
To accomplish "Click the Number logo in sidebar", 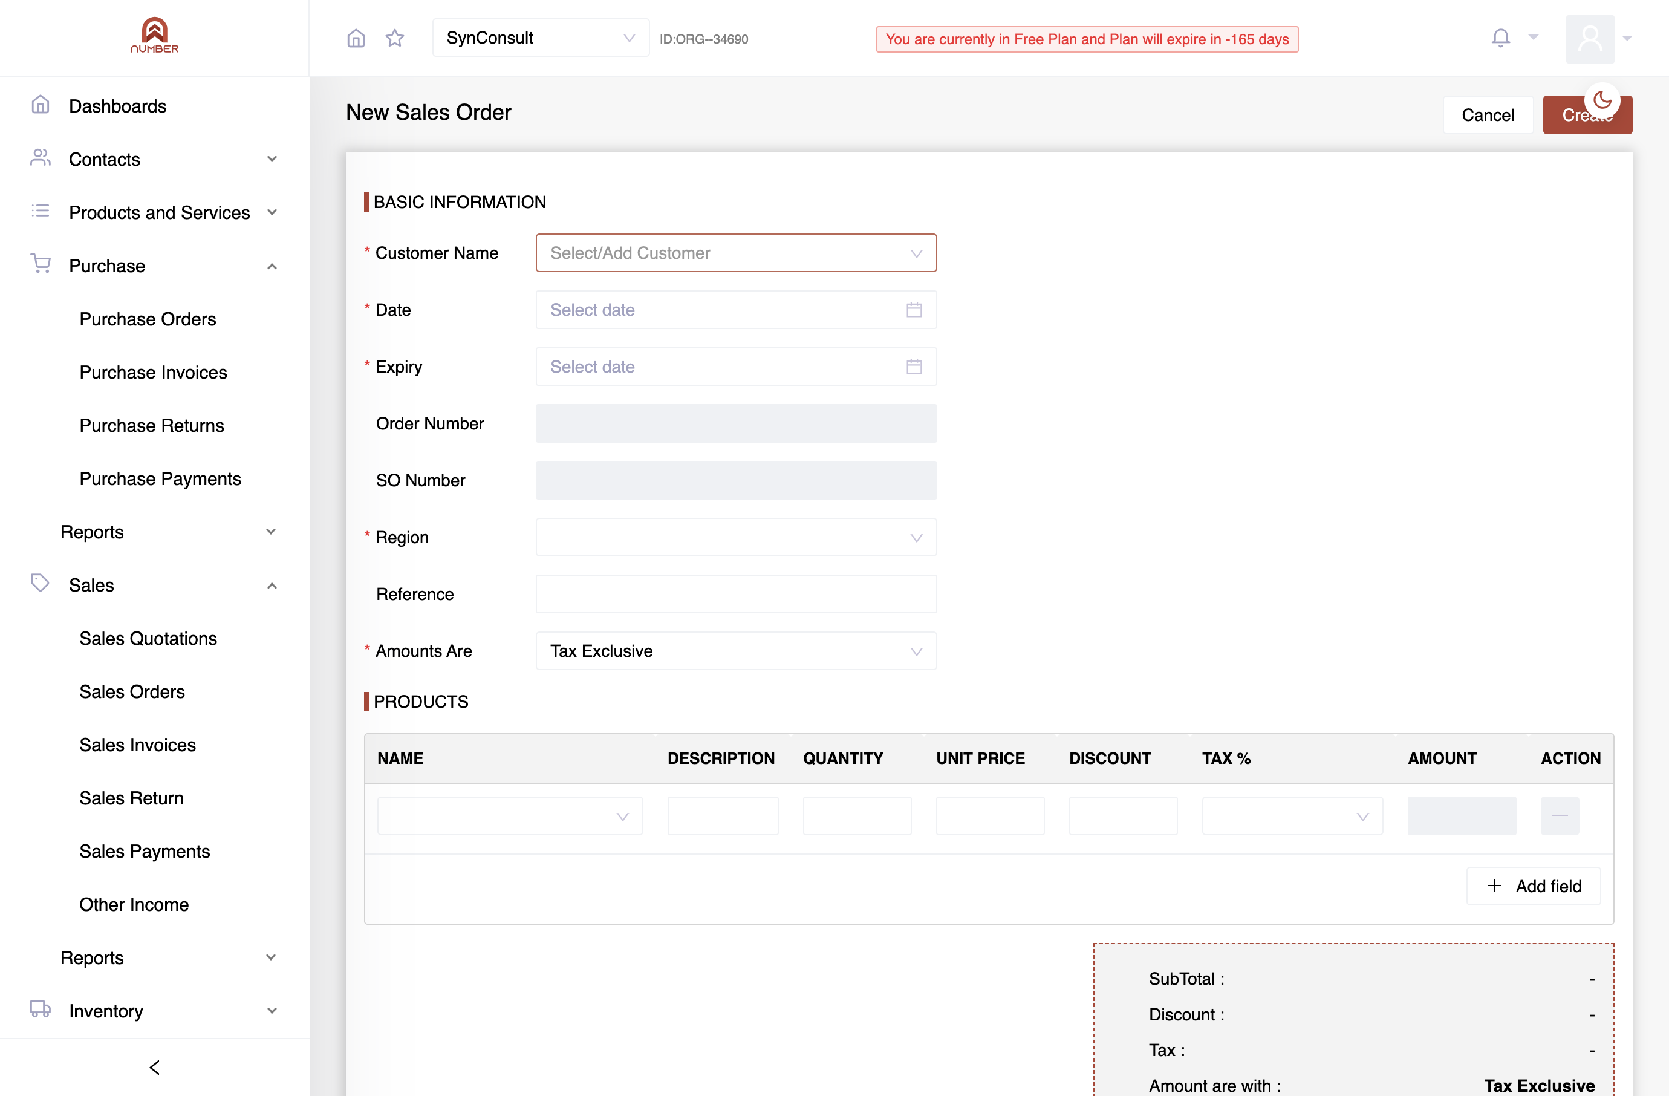I will coord(154,35).
